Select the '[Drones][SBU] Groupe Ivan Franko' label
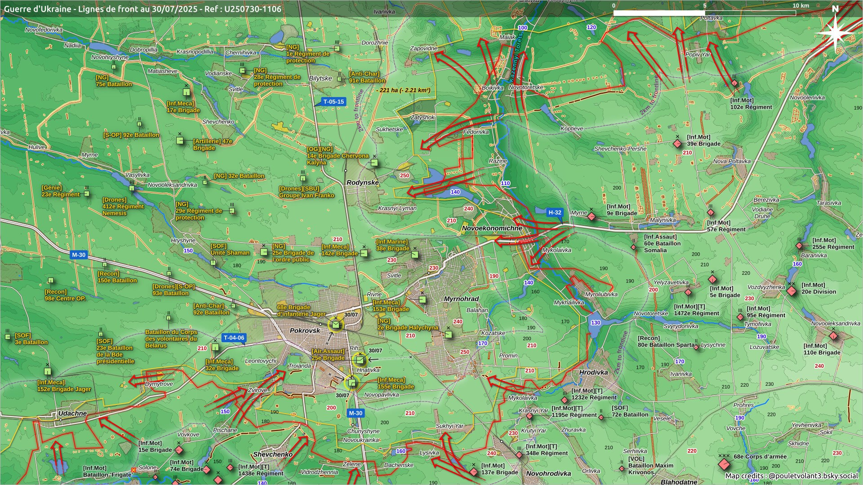 click(x=307, y=192)
